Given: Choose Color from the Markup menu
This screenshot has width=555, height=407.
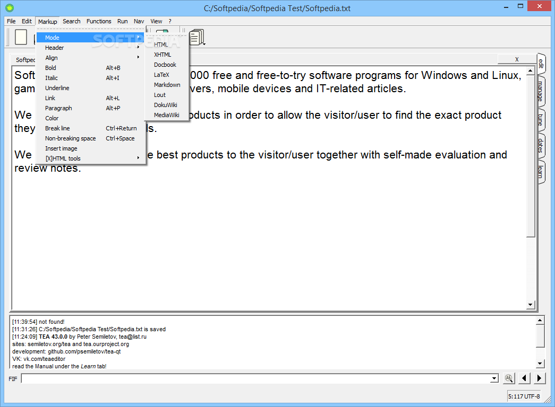Looking at the screenshot, I should coord(91,118).
